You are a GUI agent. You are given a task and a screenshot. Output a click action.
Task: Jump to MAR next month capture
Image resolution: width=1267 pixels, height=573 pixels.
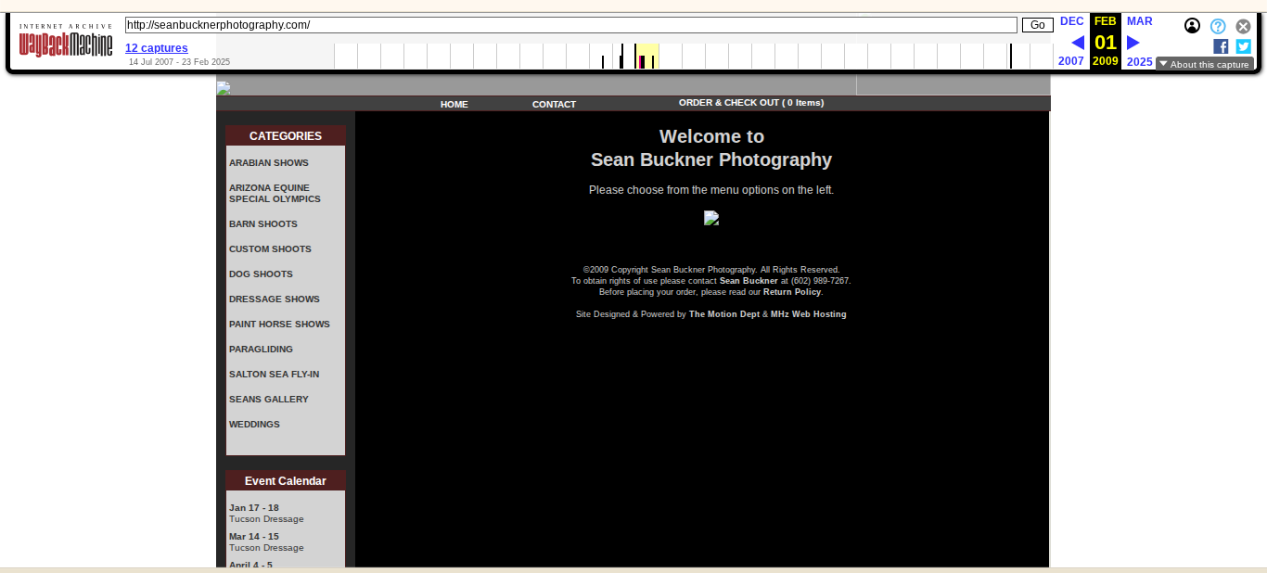(x=1139, y=21)
